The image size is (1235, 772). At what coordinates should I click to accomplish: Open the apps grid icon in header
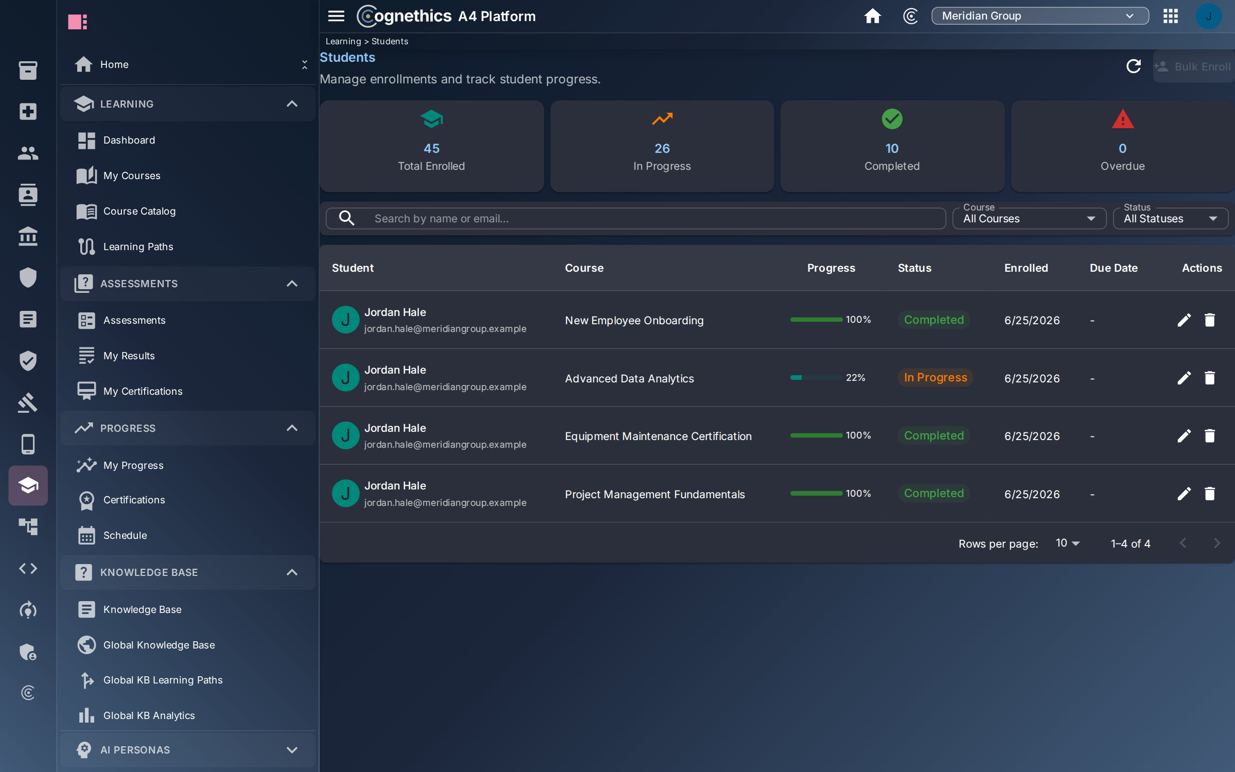click(x=1171, y=16)
